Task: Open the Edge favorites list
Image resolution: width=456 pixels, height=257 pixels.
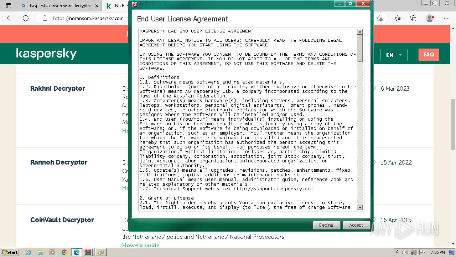Action: click(x=398, y=18)
